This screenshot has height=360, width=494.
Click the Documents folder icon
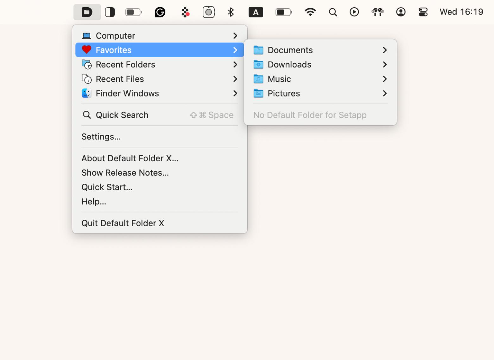coord(258,50)
